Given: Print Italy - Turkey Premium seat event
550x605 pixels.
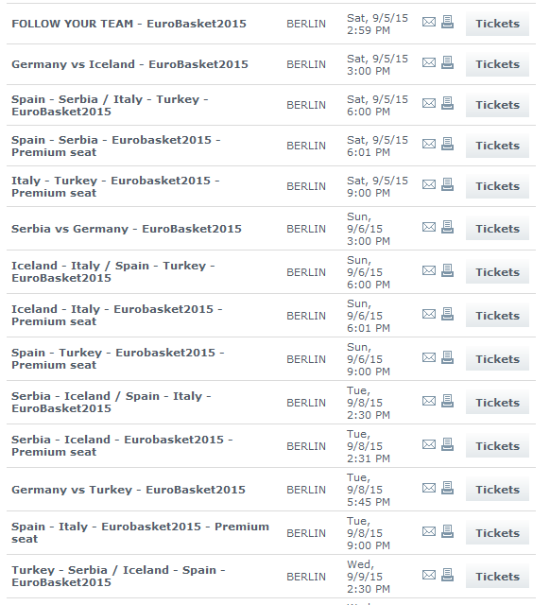Looking at the screenshot, I should coord(447,184).
